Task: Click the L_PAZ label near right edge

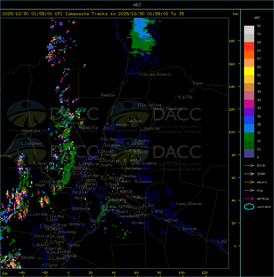Action: [x=222, y=242]
